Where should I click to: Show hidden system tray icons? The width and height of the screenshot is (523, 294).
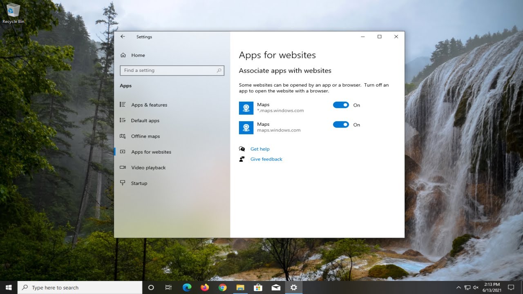[x=458, y=287]
